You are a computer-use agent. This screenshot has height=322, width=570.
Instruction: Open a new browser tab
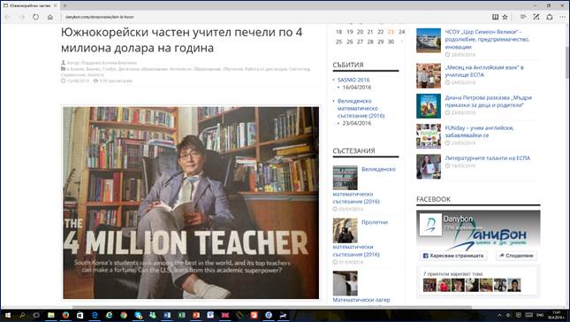[x=65, y=5]
